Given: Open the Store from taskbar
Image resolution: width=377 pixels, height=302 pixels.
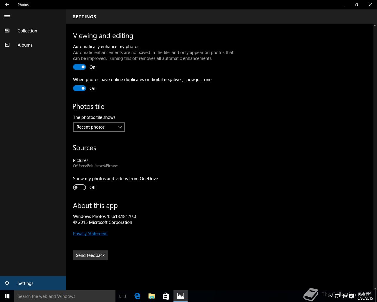Looking at the screenshot, I should tap(166, 296).
